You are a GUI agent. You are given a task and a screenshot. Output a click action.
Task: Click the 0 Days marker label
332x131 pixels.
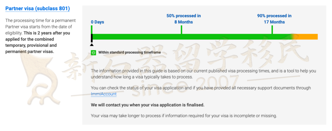click(97, 22)
